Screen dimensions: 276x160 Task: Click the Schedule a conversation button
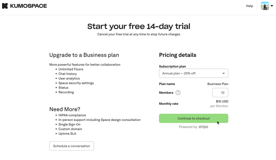[72, 146]
